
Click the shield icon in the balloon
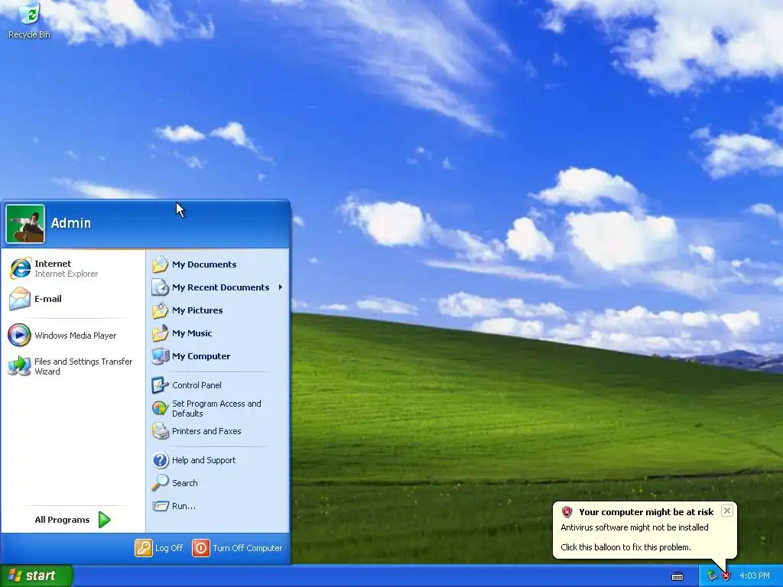567,511
